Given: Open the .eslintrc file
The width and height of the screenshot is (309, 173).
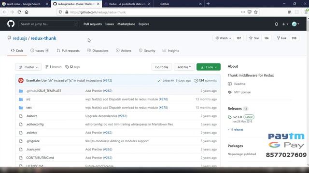Looking at the screenshot, I should (x=31, y=133).
